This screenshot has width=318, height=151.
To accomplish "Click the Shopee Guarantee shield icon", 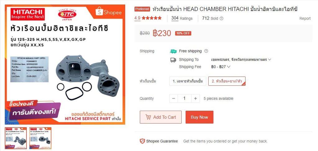I will 142,141.
